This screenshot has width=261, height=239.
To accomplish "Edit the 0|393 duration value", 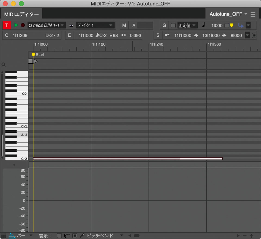I will coord(135,35).
